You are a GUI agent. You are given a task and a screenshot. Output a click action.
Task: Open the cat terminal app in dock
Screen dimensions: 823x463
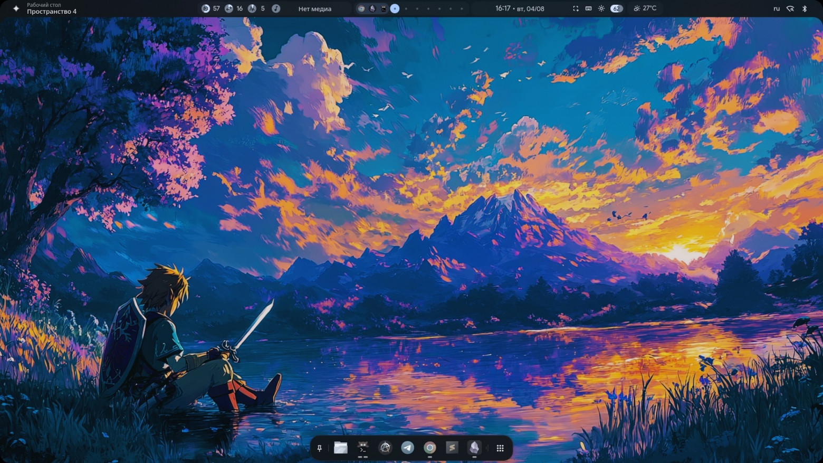pyautogui.click(x=363, y=448)
